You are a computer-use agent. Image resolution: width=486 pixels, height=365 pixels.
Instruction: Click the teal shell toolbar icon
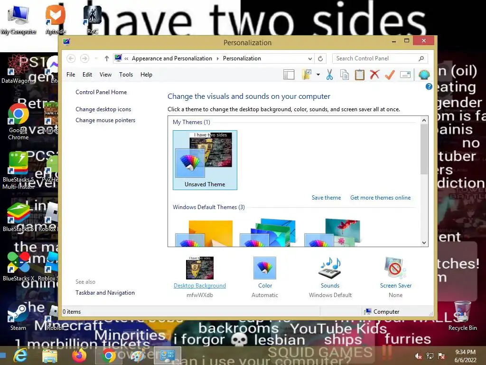[x=424, y=75]
